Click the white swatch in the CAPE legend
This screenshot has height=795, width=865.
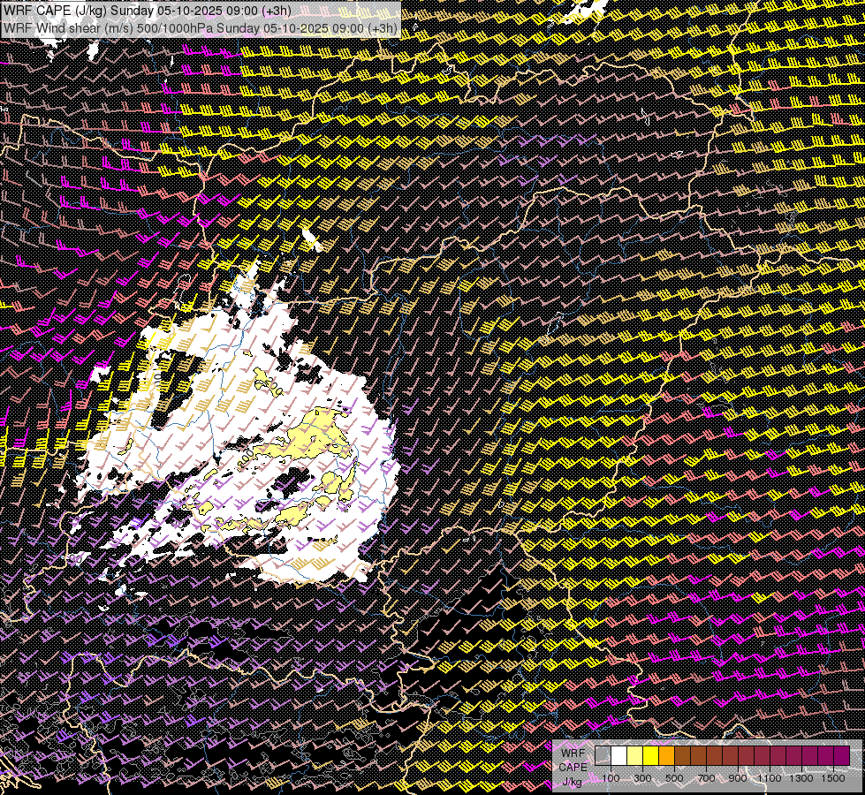618,755
